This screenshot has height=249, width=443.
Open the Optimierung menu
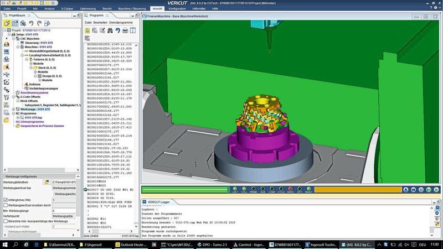coord(88,9)
